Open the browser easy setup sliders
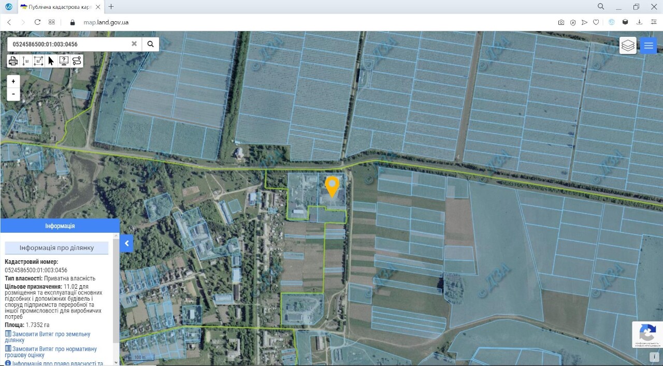 654,22
